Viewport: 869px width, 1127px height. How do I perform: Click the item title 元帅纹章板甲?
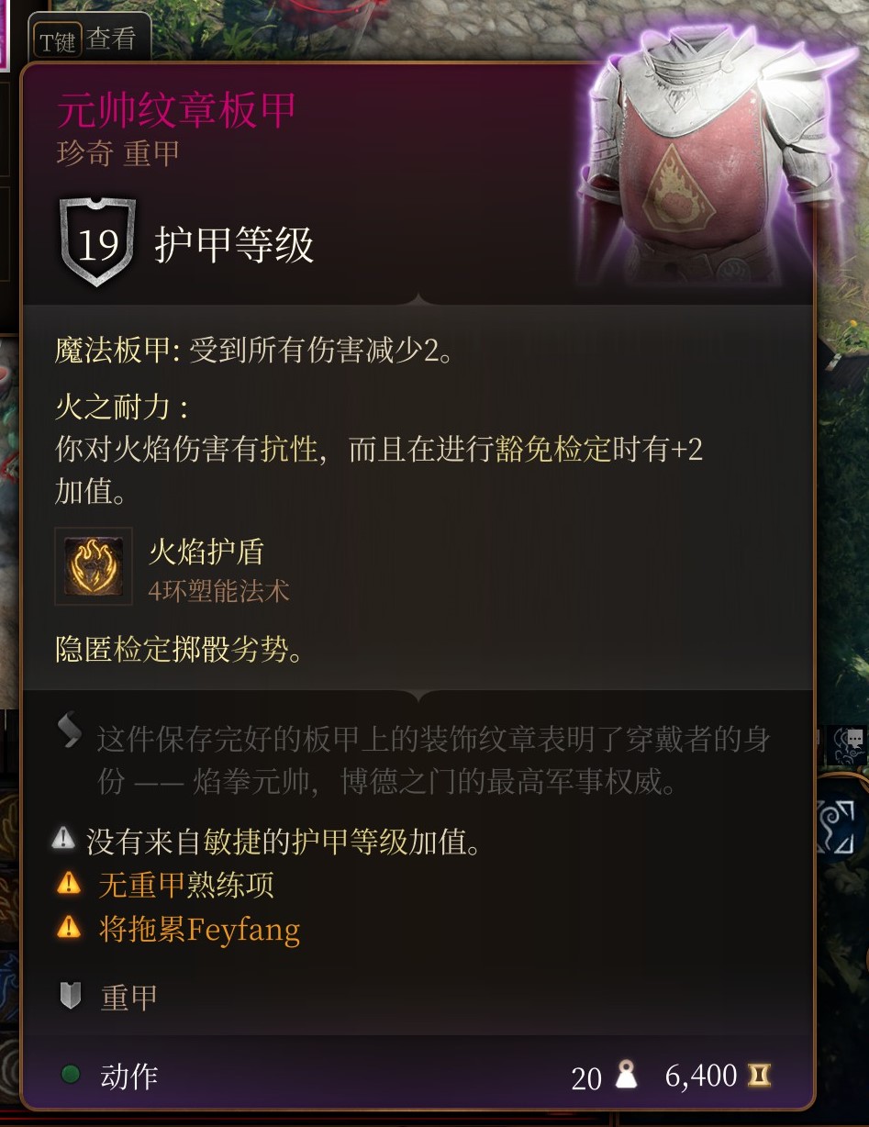click(177, 111)
